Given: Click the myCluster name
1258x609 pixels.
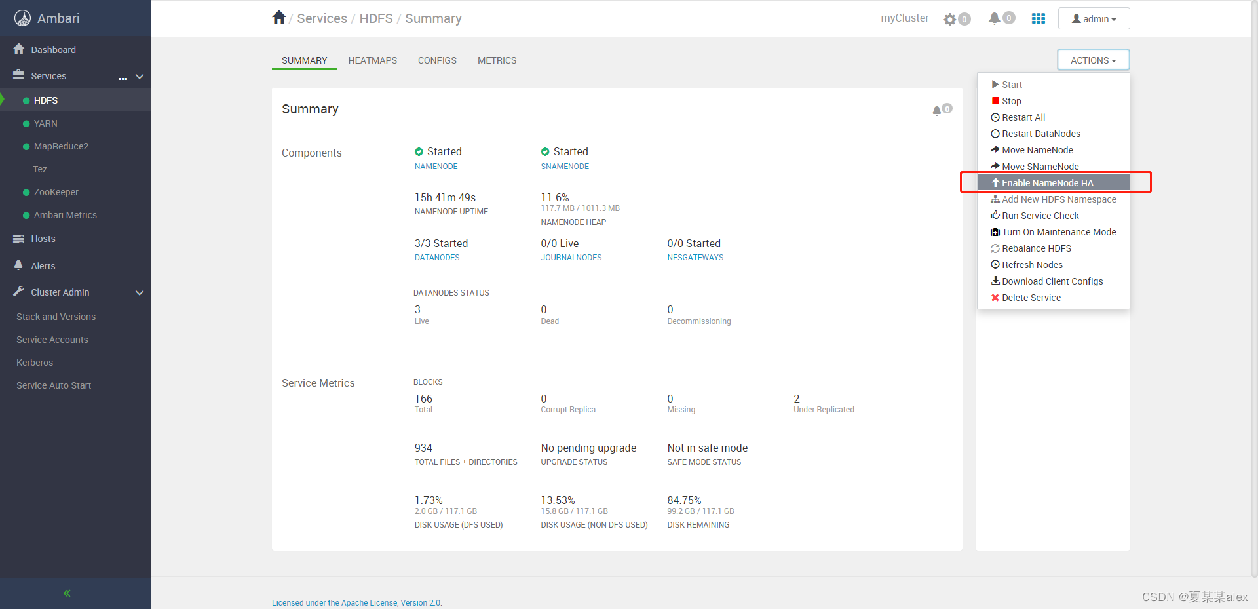Looking at the screenshot, I should click(x=905, y=18).
